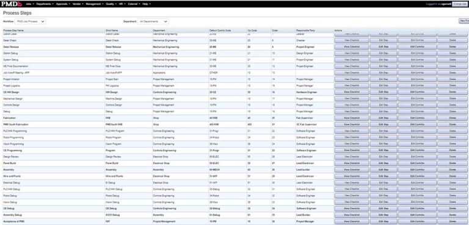Edit Step for CE Debug
469x225 pixels.
(384, 209)
